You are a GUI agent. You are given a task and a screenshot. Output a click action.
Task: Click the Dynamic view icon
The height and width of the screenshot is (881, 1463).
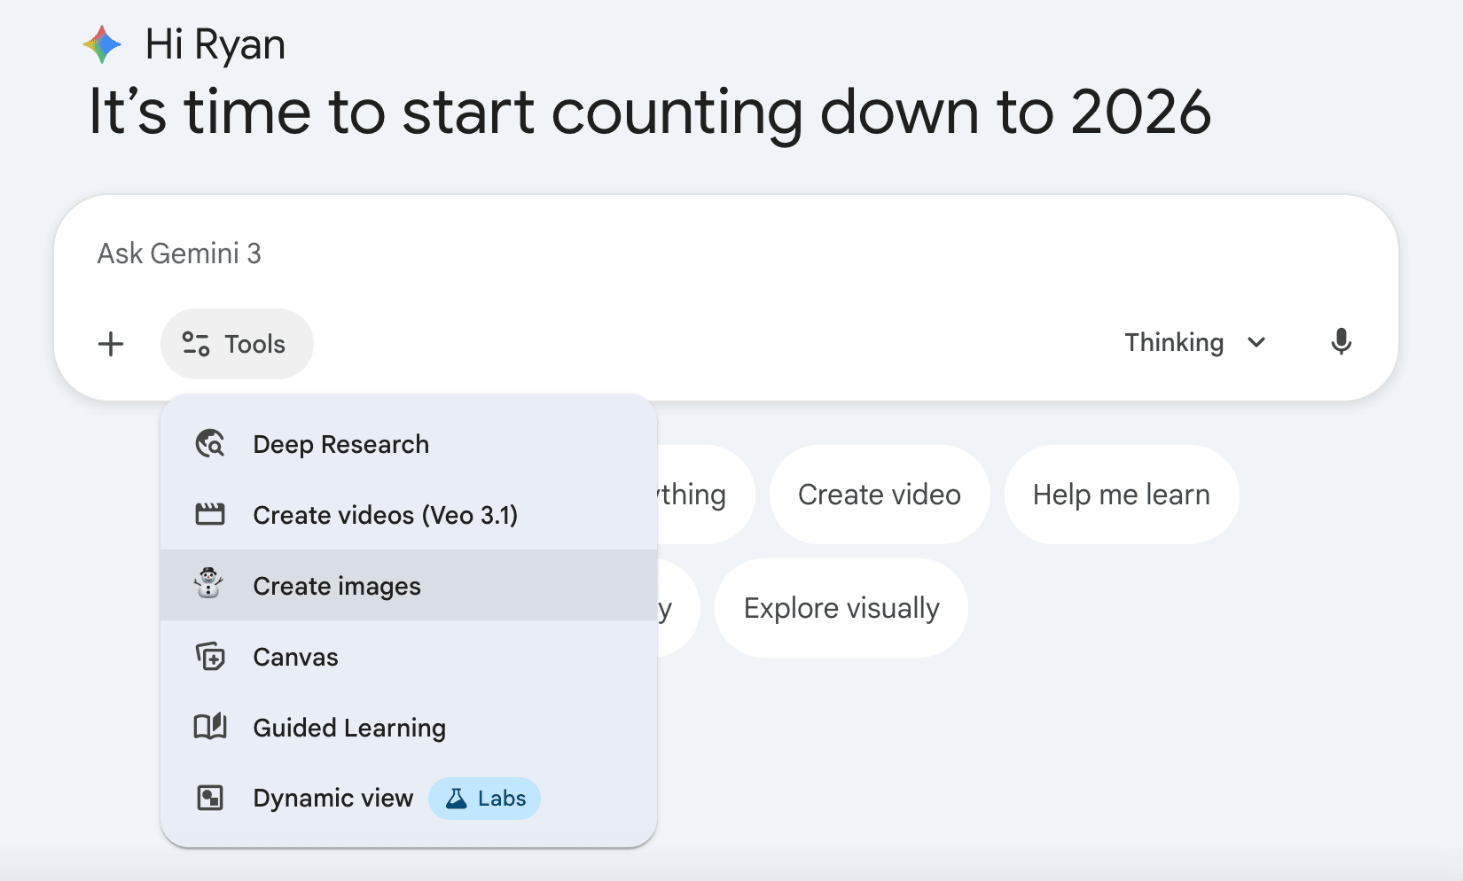coord(210,798)
